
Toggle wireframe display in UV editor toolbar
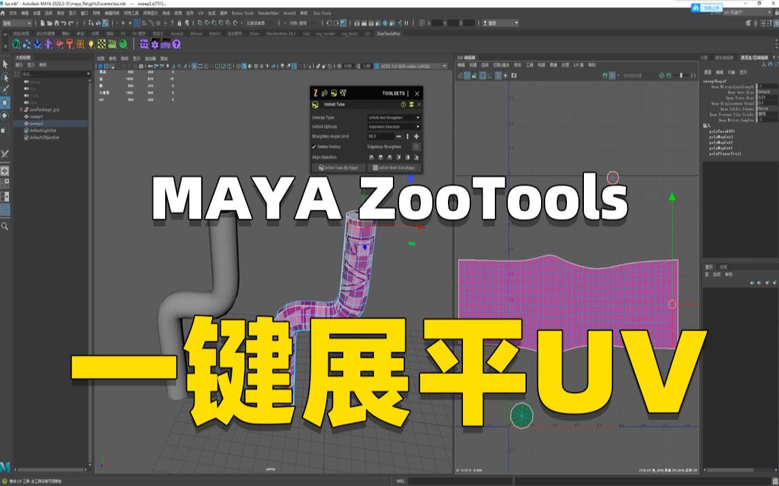point(483,75)
